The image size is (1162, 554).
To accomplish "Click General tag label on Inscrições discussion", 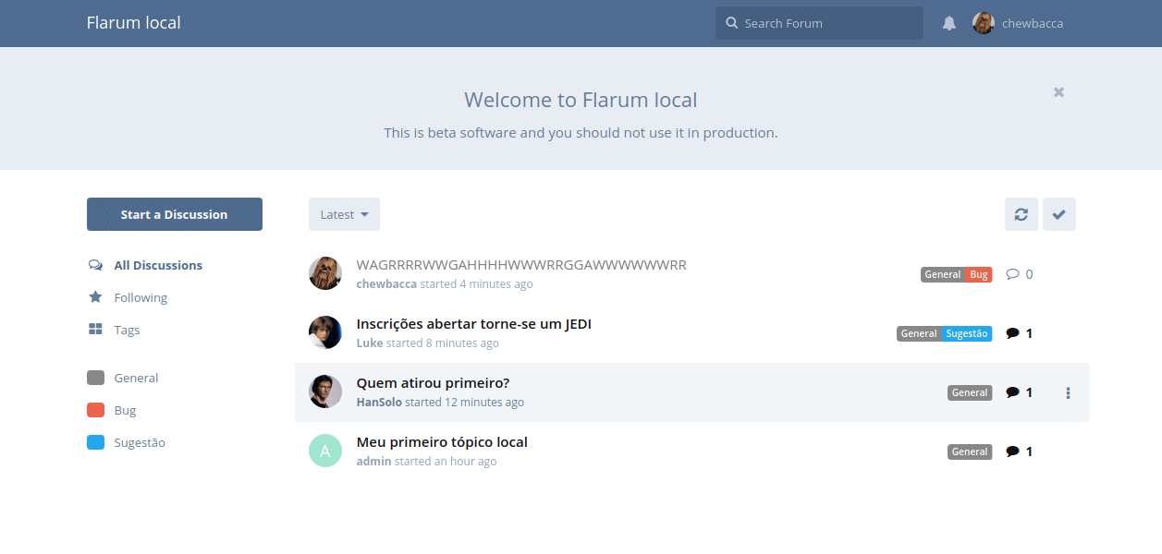I will (919, 333).
